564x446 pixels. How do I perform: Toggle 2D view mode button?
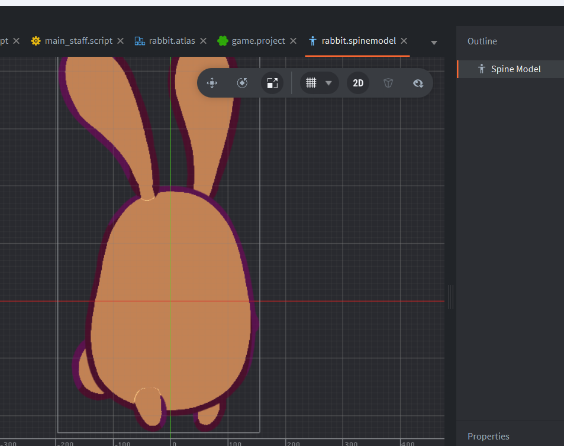[358, 83]
